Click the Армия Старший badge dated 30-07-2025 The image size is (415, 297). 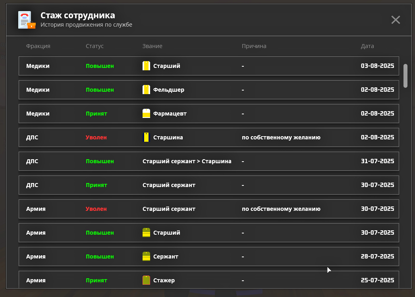(147, 233)
